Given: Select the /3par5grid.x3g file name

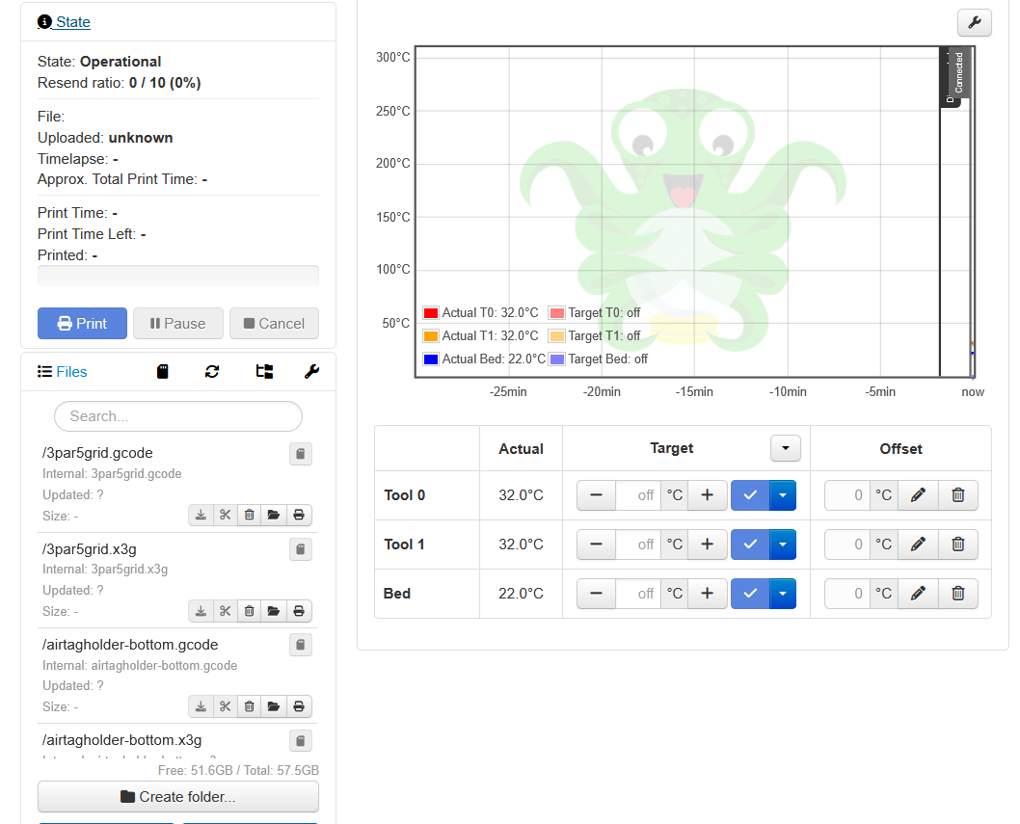Looking at the screenshot, I should point(89,549).
